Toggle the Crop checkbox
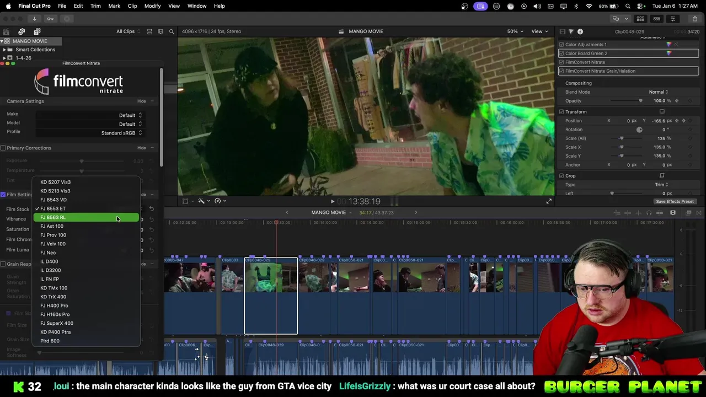Image resolution: width=706 pixels, height=397 pixels. coord(561,176)
